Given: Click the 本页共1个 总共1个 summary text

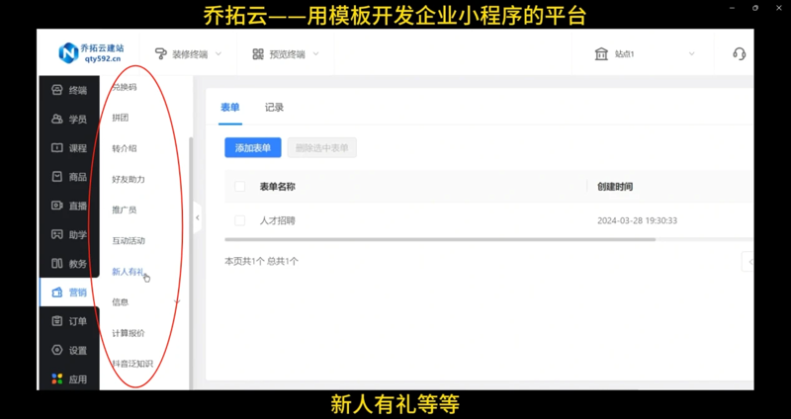Looking at the screenshot, I should (x=261, y=261).
